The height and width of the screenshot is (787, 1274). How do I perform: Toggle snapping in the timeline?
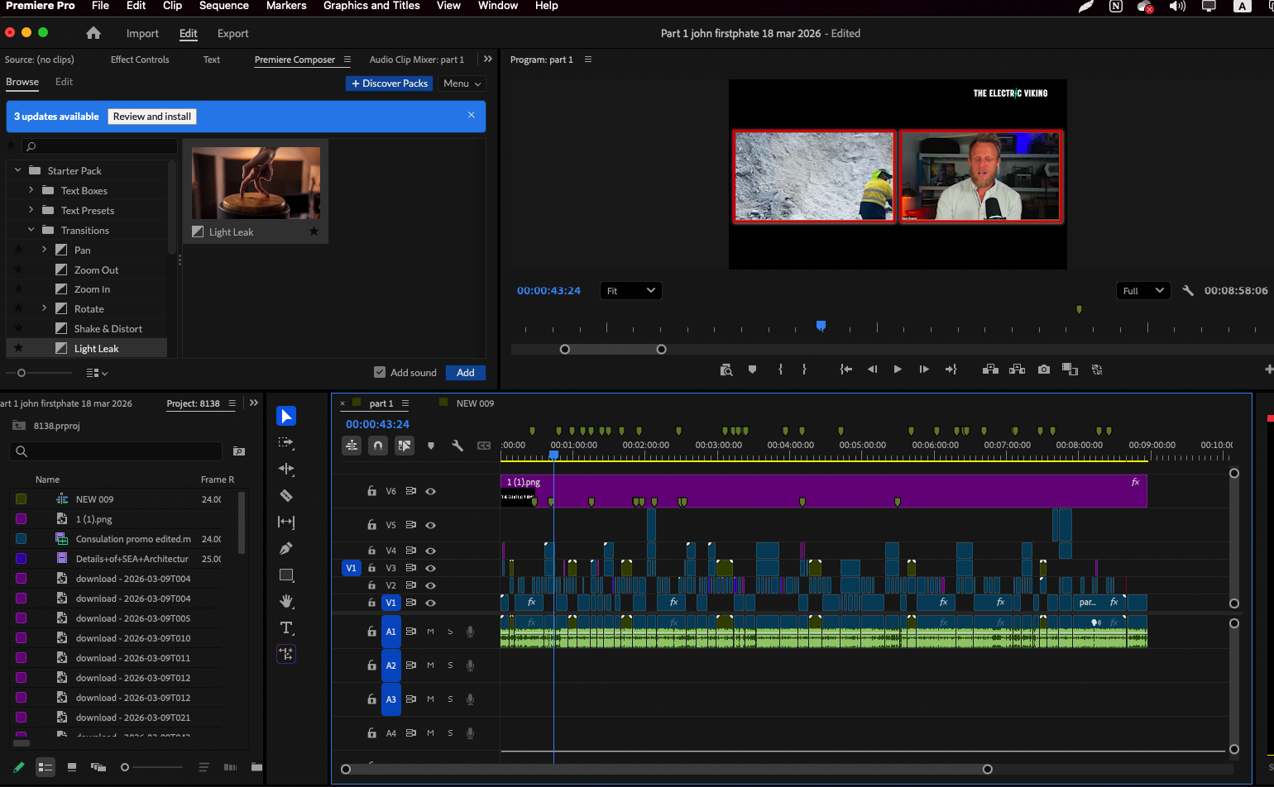378,446
